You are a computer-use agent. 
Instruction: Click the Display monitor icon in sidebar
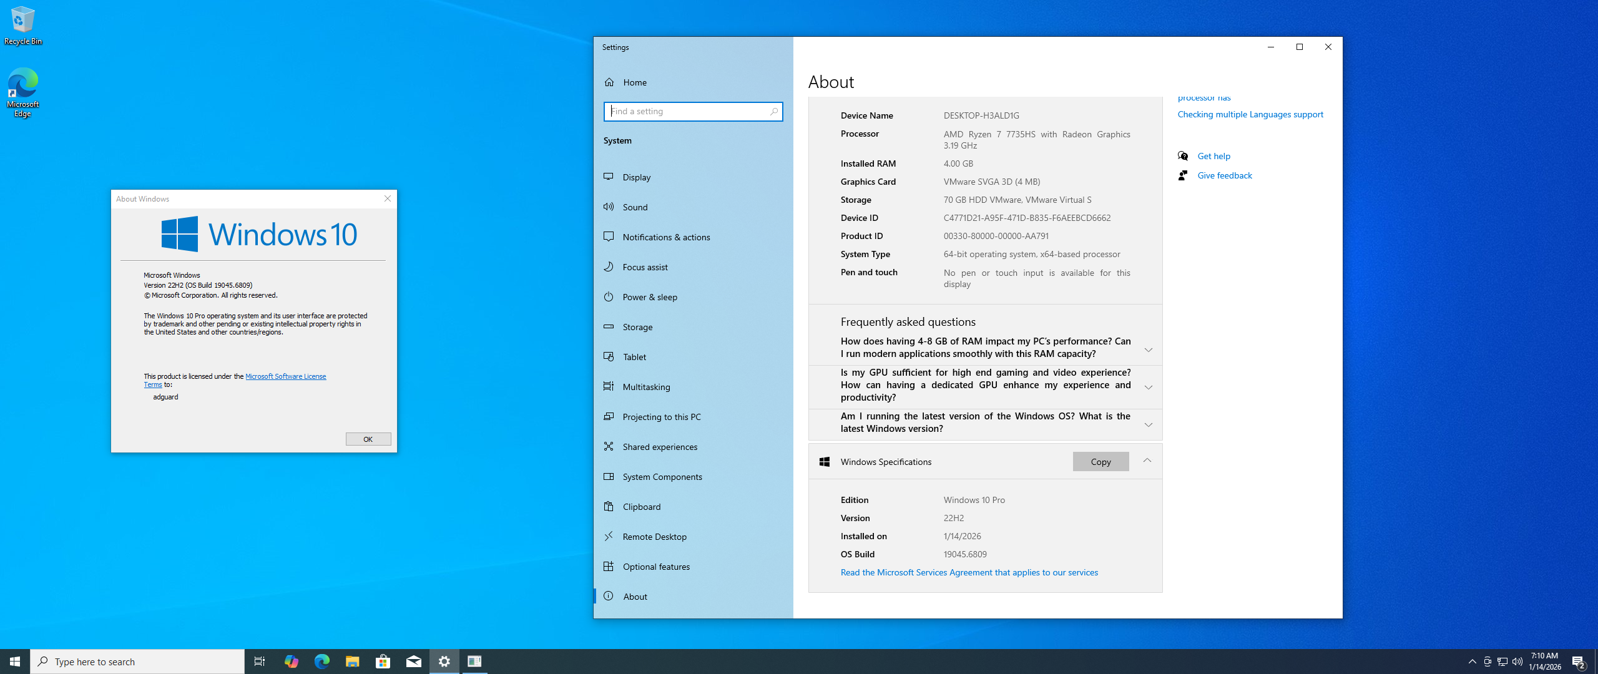coord(609,177)
